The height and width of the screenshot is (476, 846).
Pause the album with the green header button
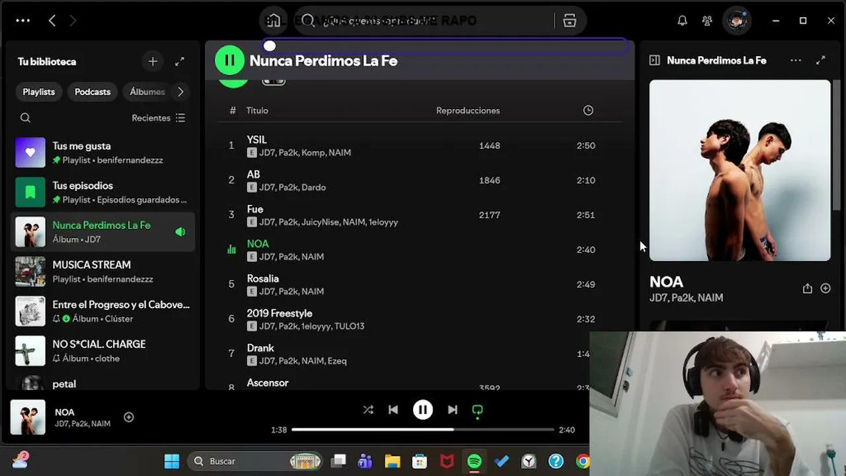[x=229, y=60]
